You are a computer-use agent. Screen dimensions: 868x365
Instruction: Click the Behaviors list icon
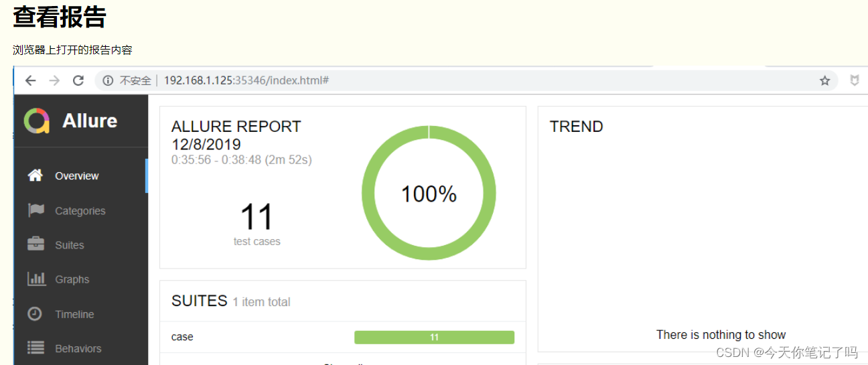click(x=35, y=348)
